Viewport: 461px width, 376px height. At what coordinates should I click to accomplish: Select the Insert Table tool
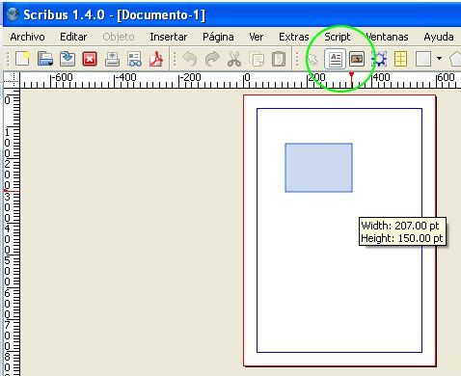tap(400, 59)
